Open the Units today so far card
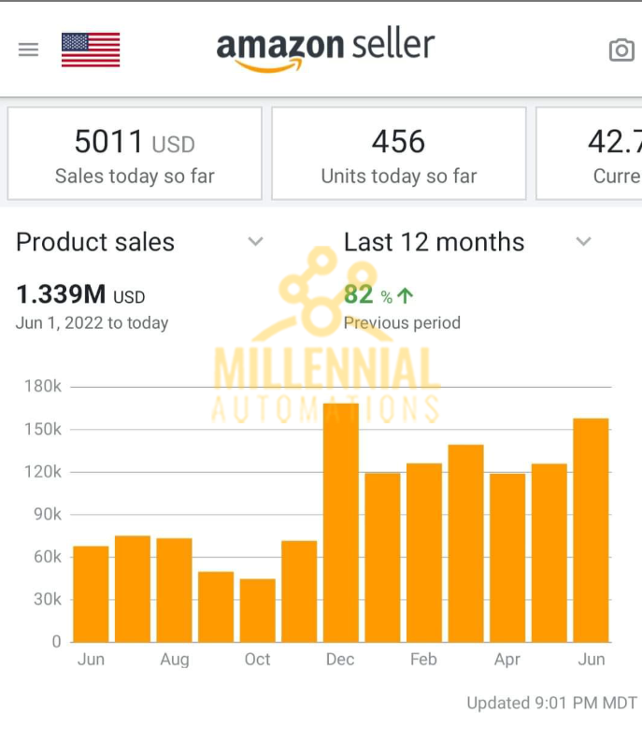The height and width of the screenshot is (740, 642). tap(399, 153)
